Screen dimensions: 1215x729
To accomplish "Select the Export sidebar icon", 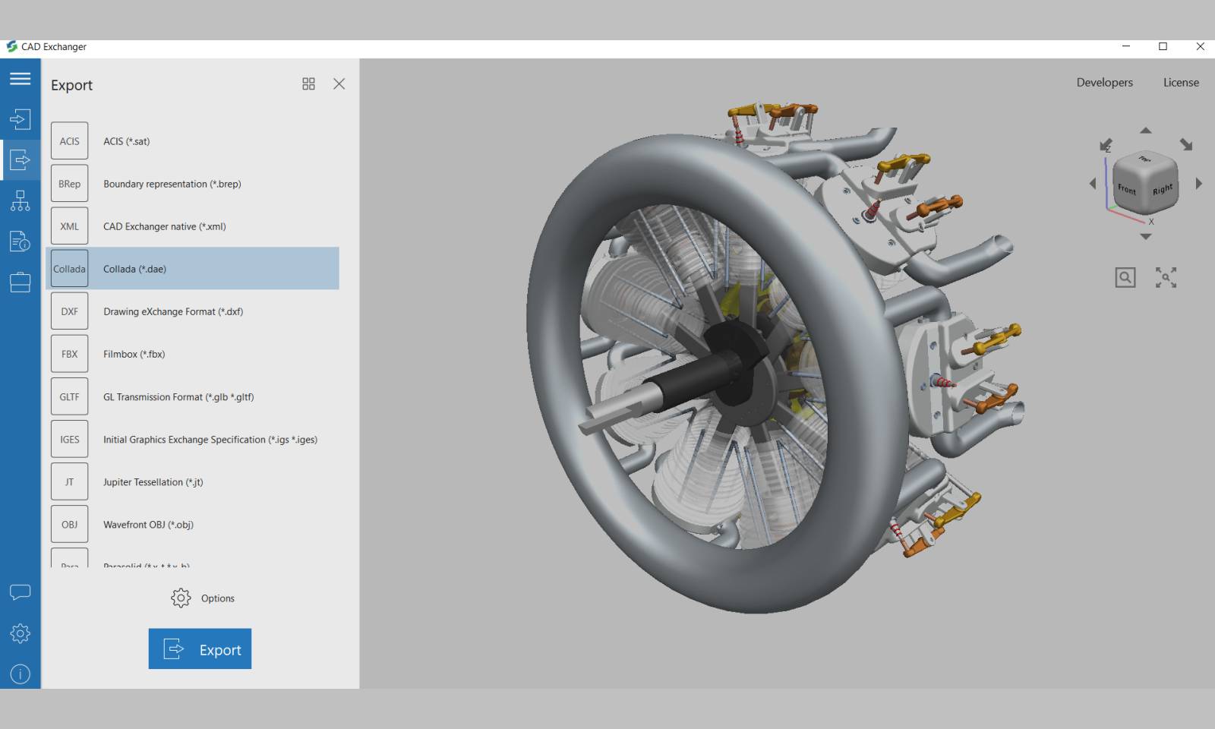I will click(x=21, y=159).
